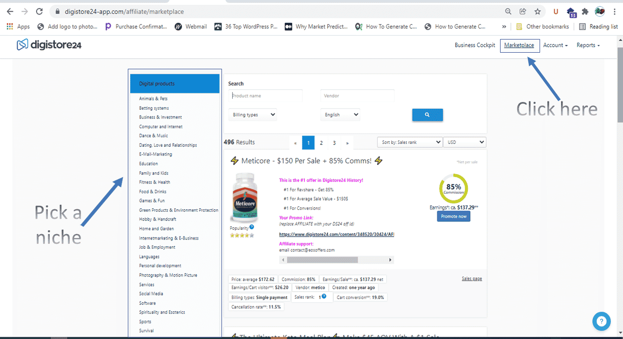
Task: Bookmark this page with star icon
Action: [x=537, y=11]
